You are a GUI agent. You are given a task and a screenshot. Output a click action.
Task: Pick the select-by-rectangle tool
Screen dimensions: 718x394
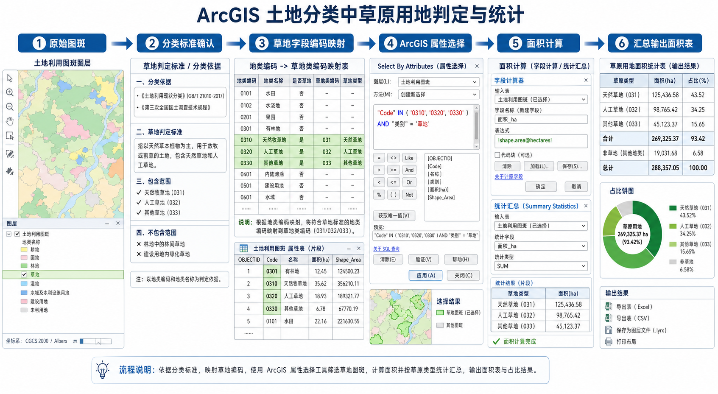point(10,136)
